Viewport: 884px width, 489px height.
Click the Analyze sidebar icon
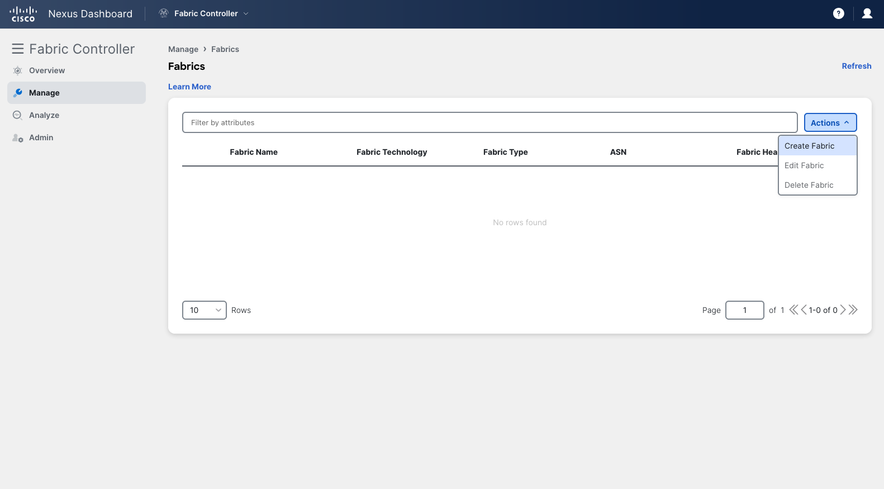click(18, 115)
